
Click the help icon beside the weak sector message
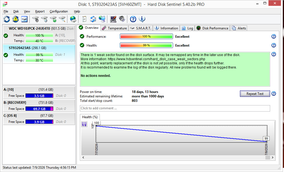pyautogui.click(x=274, y=54)
